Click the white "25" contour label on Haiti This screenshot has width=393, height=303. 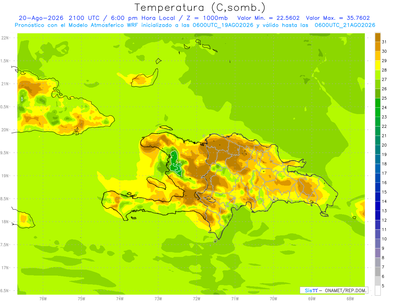pos(179,163)
